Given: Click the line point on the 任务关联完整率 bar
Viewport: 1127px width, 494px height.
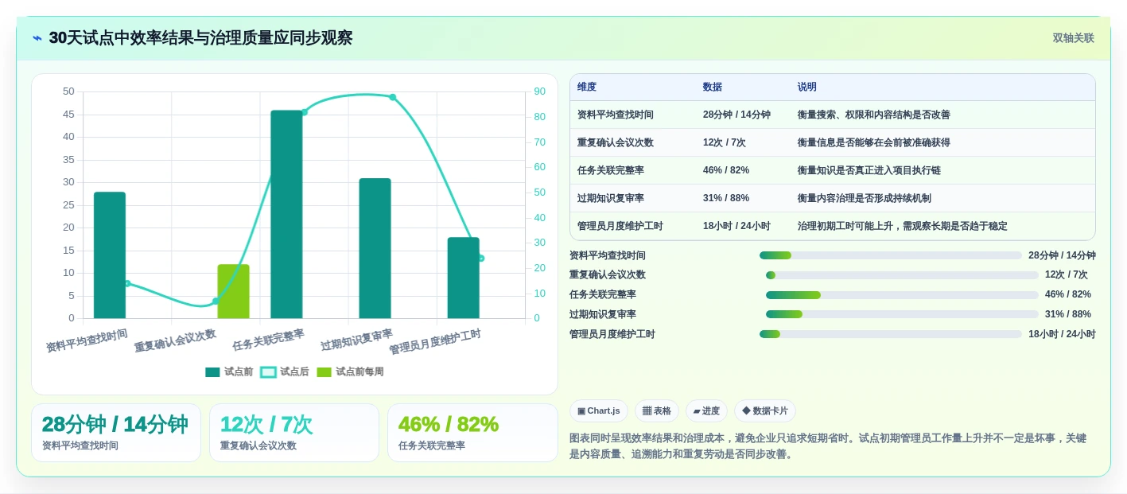Looking at the screenshot, I should (304, 112).
